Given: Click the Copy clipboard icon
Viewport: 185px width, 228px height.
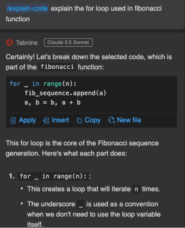Looking at the screenshot, I should click(x=79, y=121).
